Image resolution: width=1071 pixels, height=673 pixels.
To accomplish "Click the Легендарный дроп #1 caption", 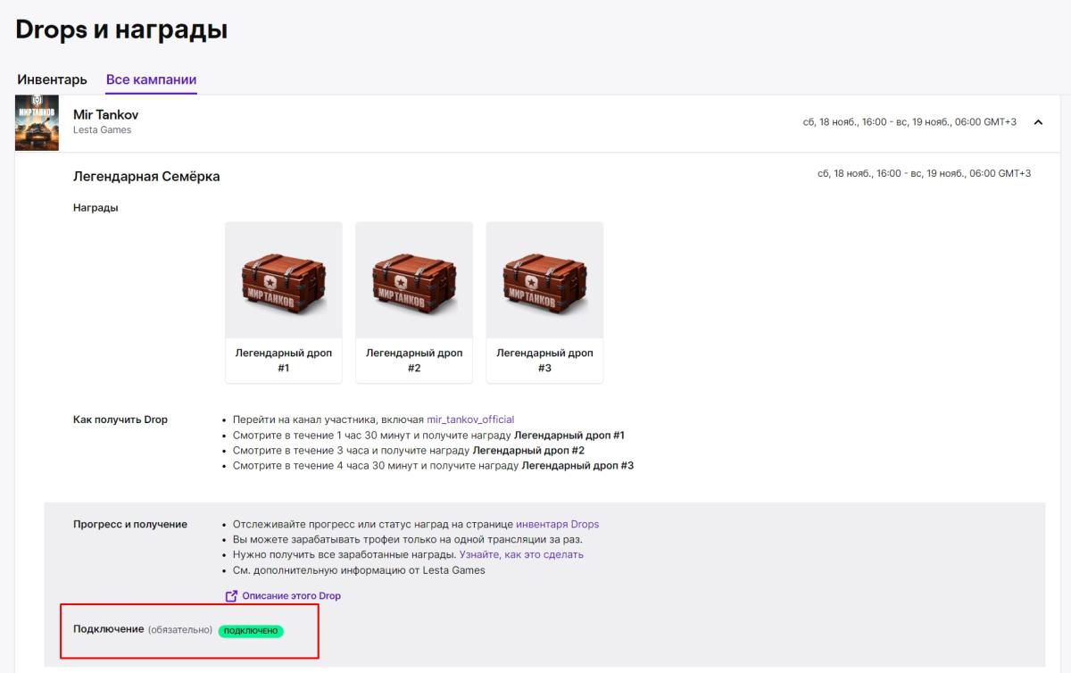I will click(x=284, y=360).
